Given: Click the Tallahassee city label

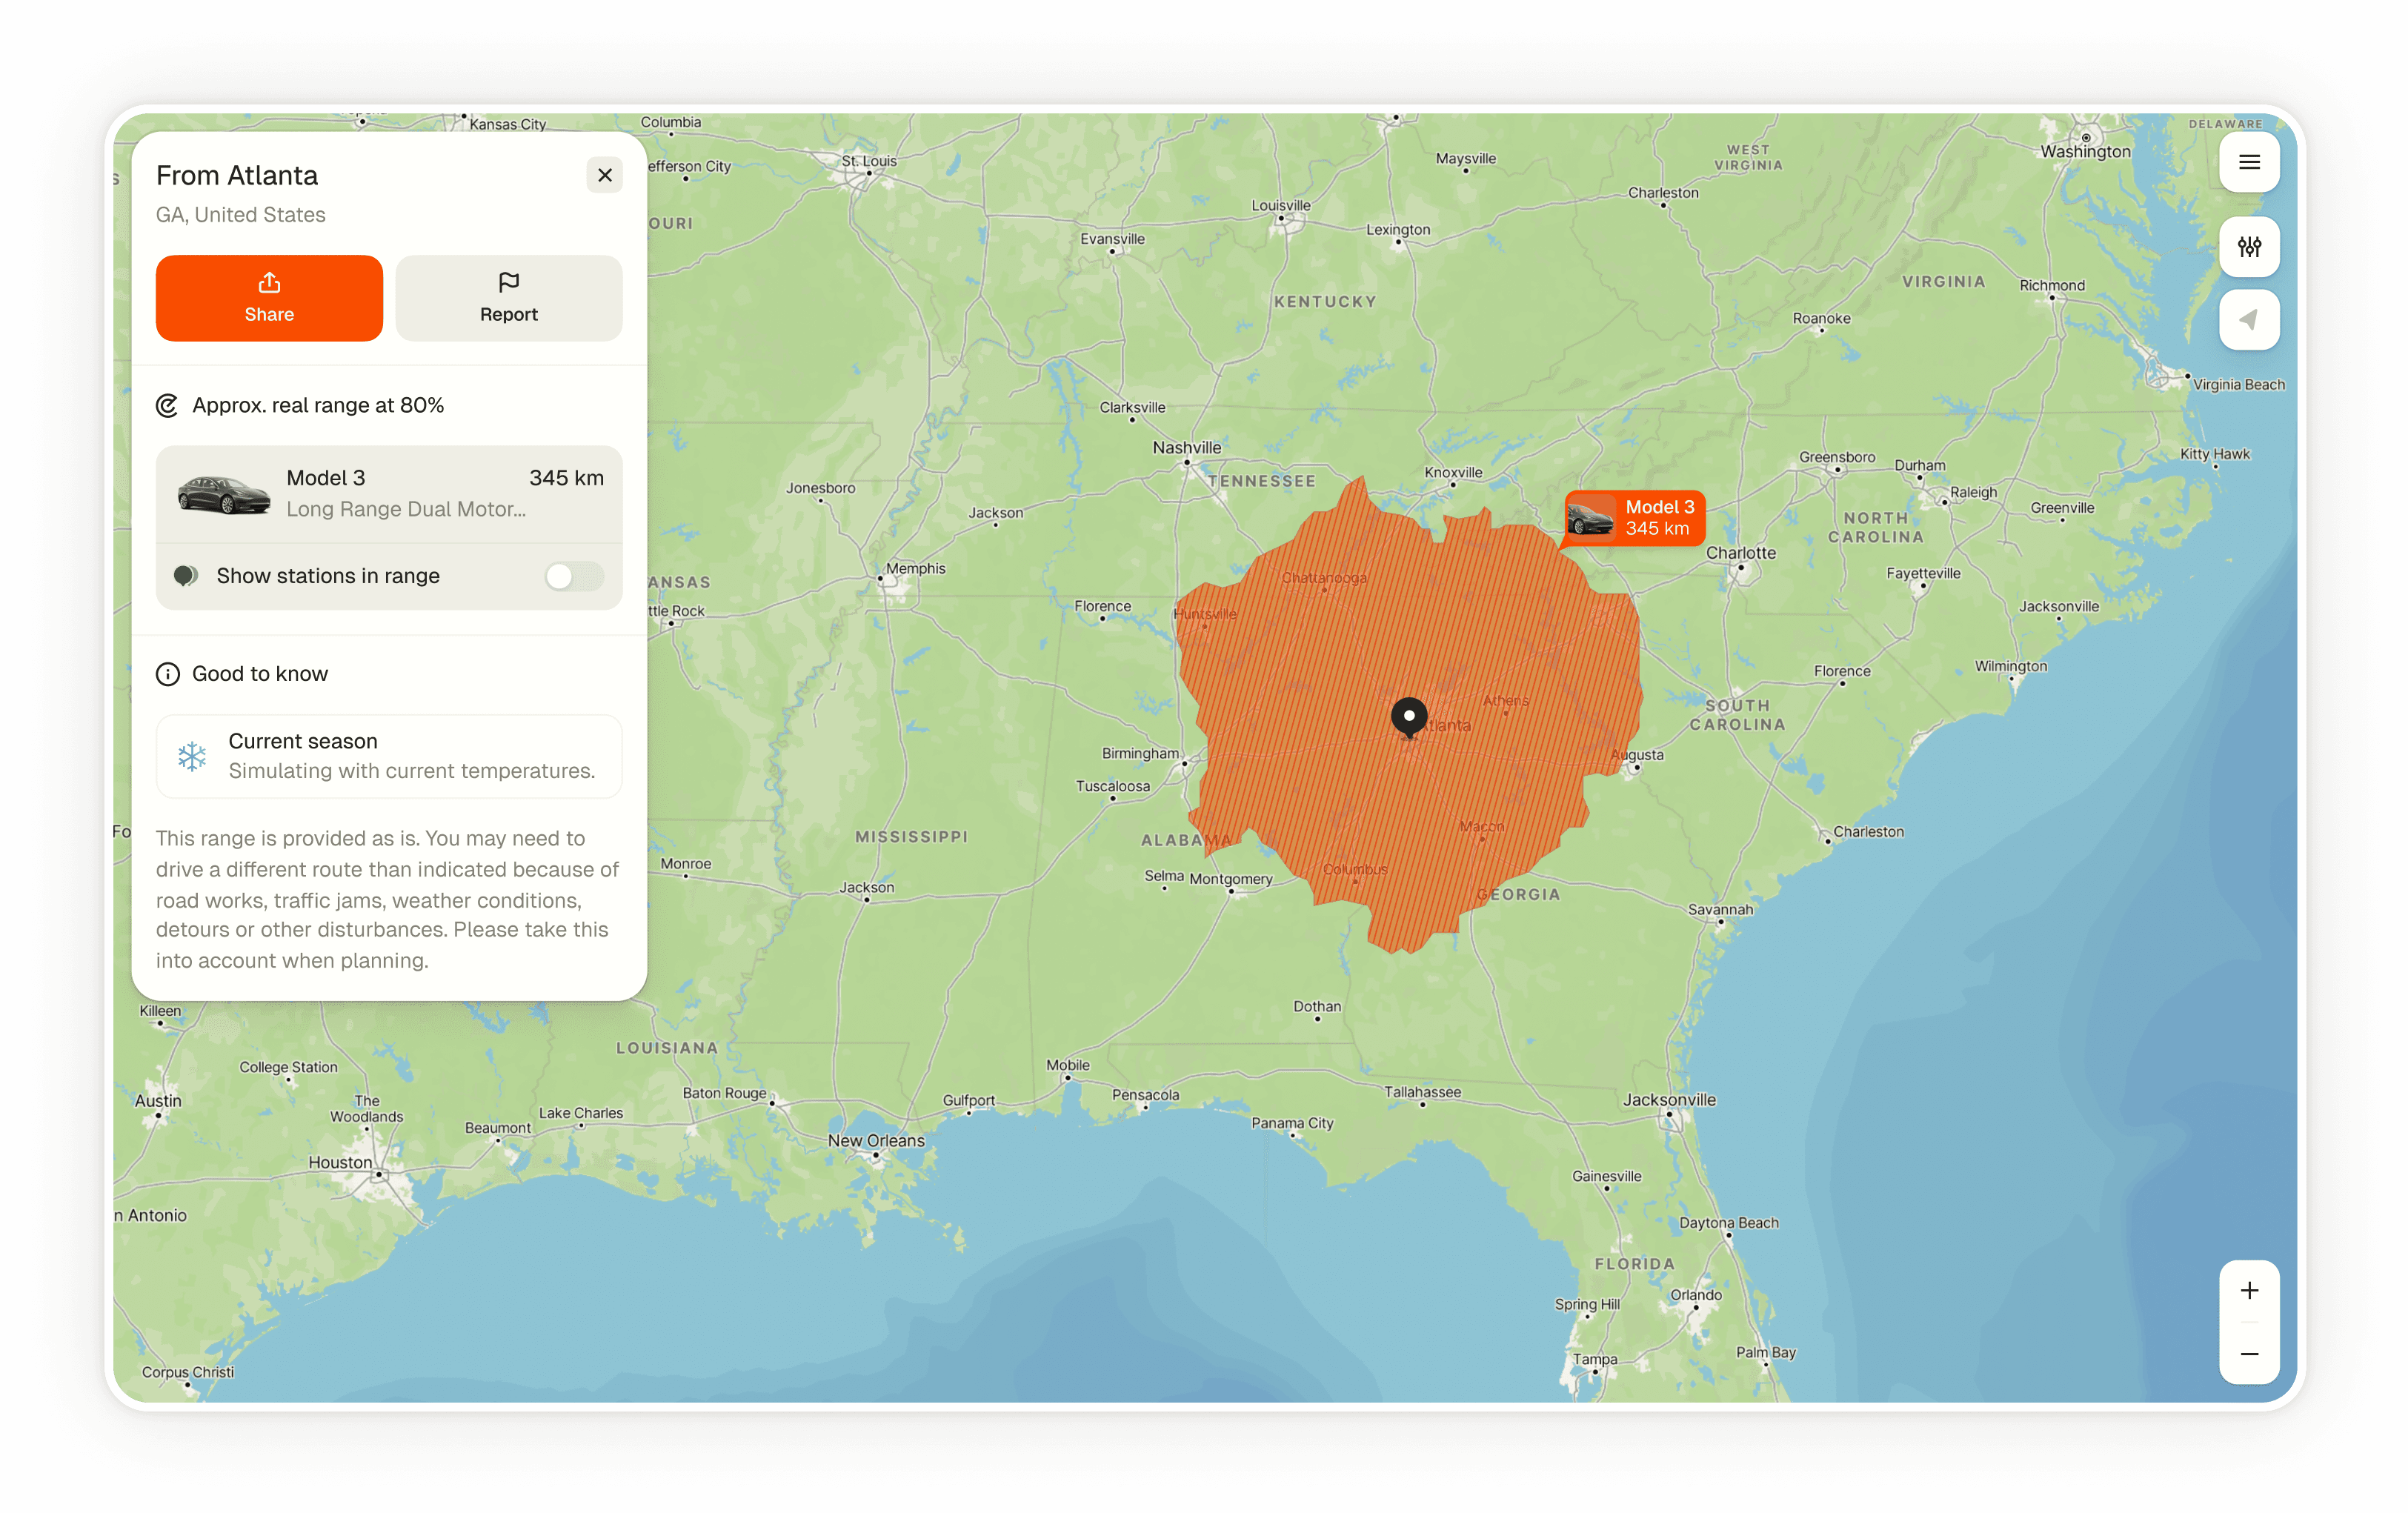Looking at the screenshot, I should (x=1422, y=1093).
